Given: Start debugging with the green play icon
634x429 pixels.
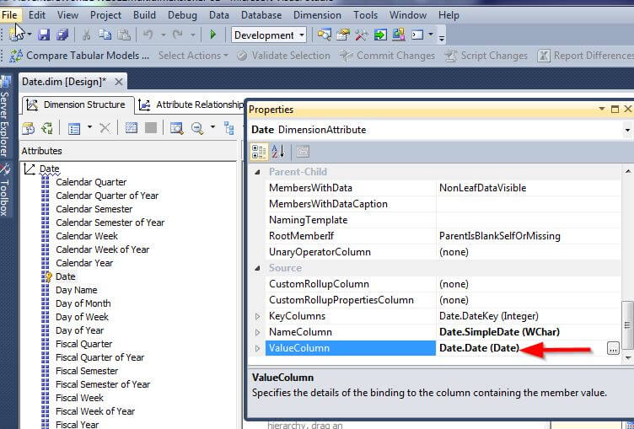Looking at the screenshot, I should click(x=212, y=35).
